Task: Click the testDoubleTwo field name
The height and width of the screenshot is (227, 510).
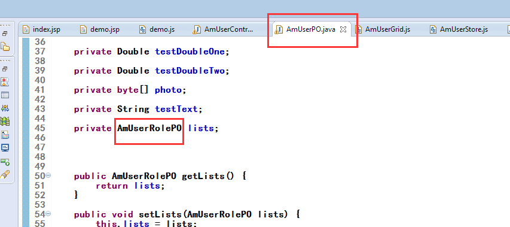Action: tap(190, 71)
